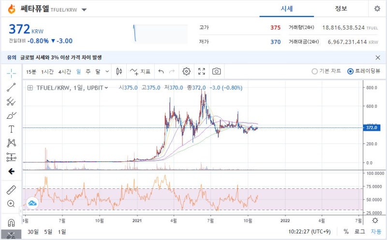Image resolution: width=387 pixels, height=240 pixels.
Task: Set chart range to 30일
Action: 33,232
